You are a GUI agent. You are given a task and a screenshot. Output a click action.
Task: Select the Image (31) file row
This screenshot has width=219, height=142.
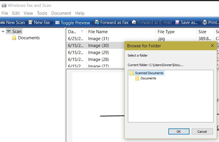point(142,39)
